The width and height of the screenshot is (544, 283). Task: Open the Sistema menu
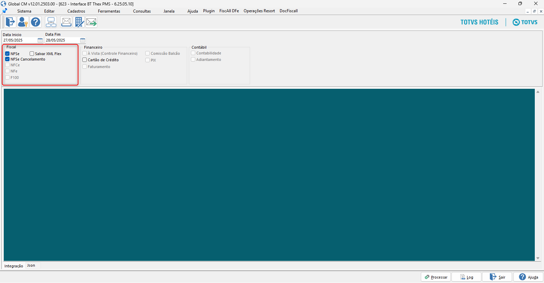[x=24, y=11]
